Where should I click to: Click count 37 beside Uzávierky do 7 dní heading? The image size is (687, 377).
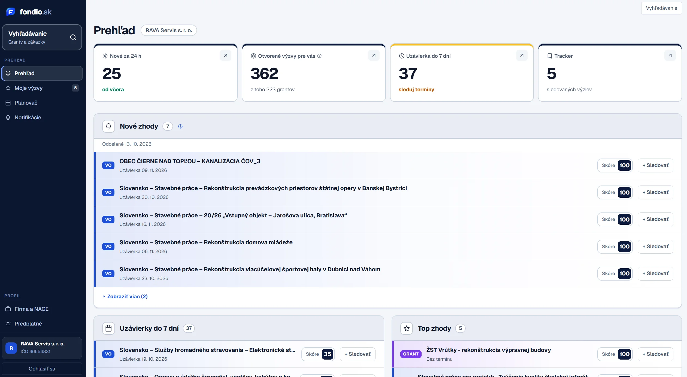pyautogui.click(x=189, y=328)
